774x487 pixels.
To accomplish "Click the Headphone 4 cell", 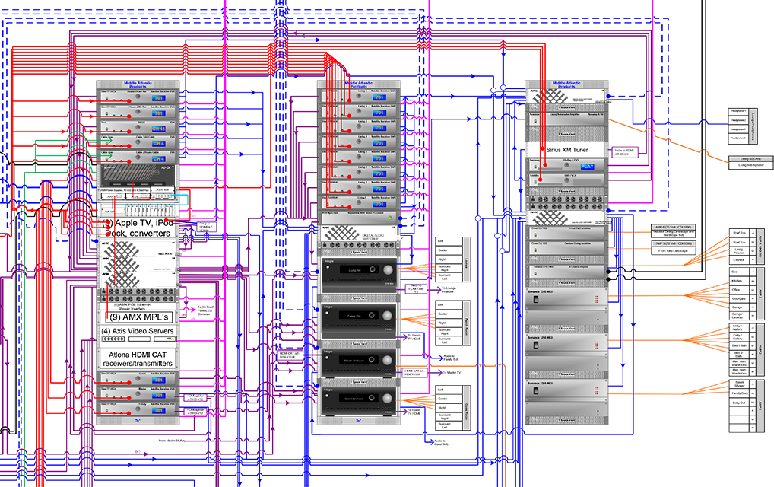I will point(738,138).
